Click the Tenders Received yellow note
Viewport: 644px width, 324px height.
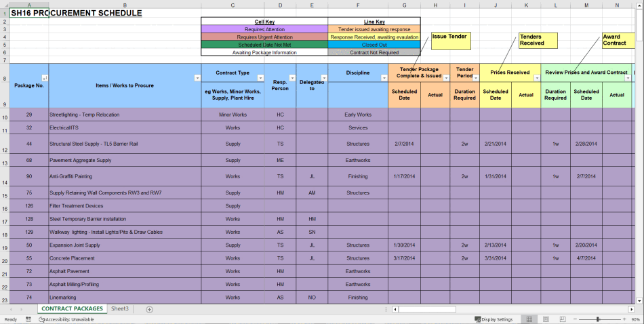(x=538, y=41)
